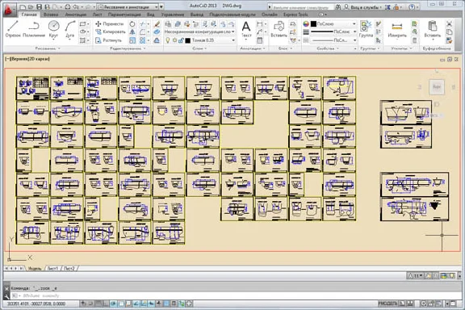Select the Текст (Text) tool
This screenshot has width=465, height=310.
(246, 29)
